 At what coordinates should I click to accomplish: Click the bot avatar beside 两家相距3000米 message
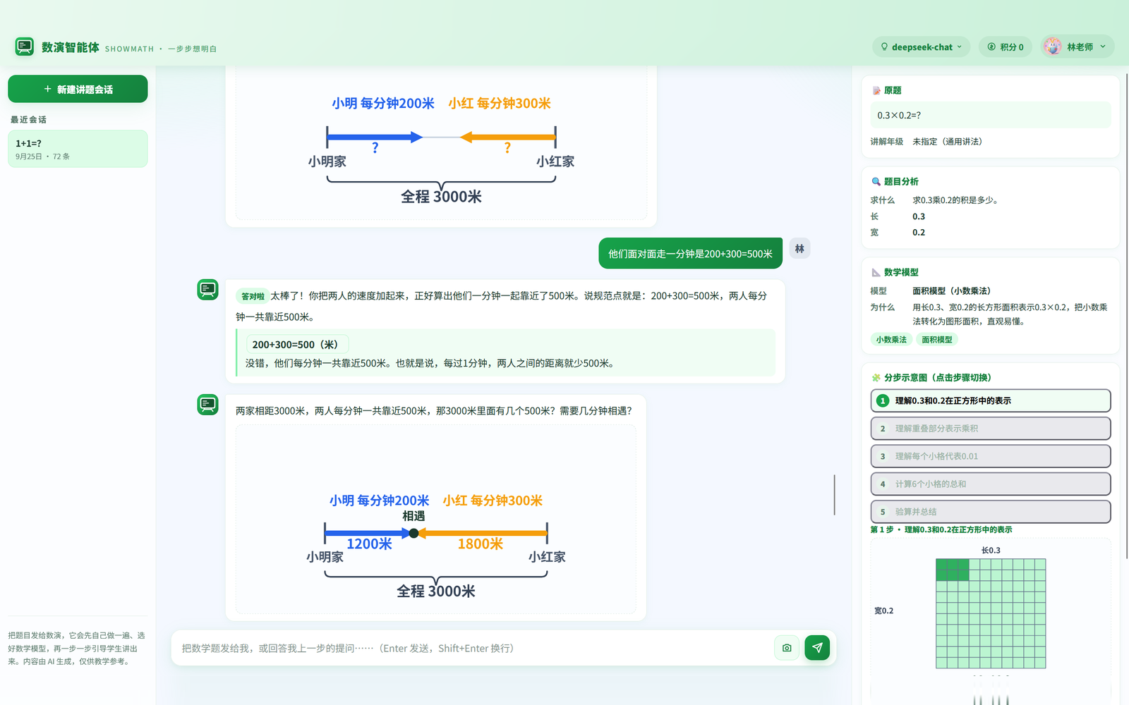click(x=207, y=405)
